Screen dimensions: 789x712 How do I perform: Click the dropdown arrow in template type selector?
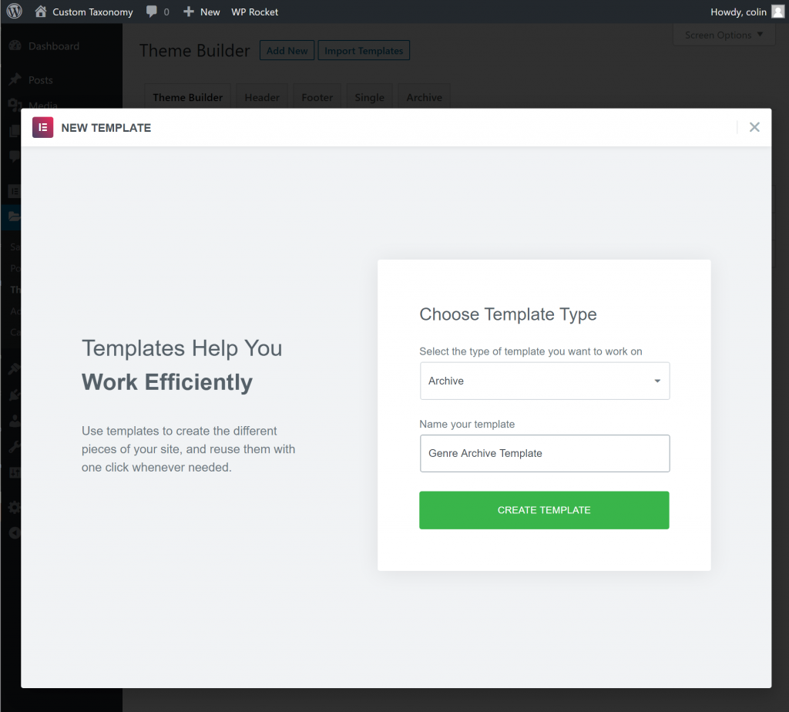click(657, 381)
